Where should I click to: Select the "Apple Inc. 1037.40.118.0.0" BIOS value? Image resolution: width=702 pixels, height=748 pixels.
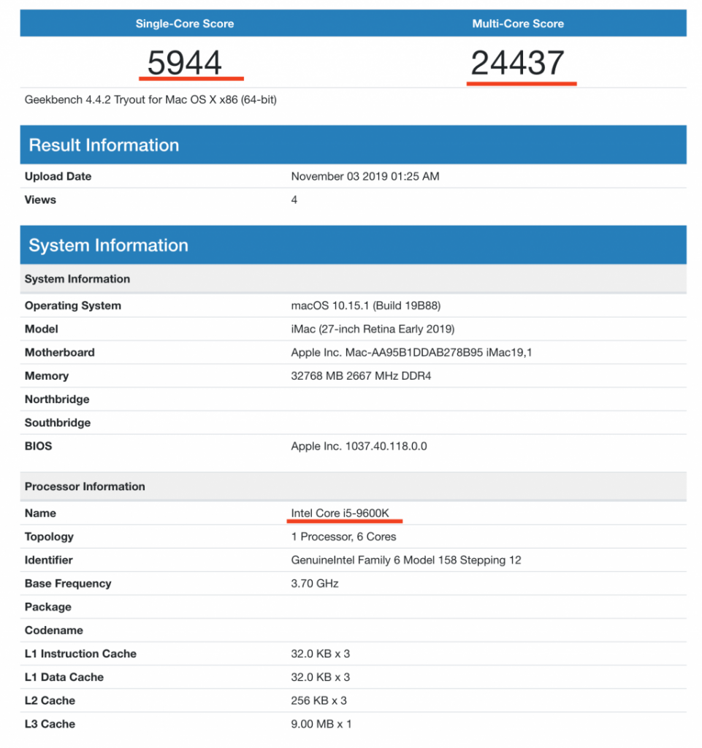tap(359, 446)
